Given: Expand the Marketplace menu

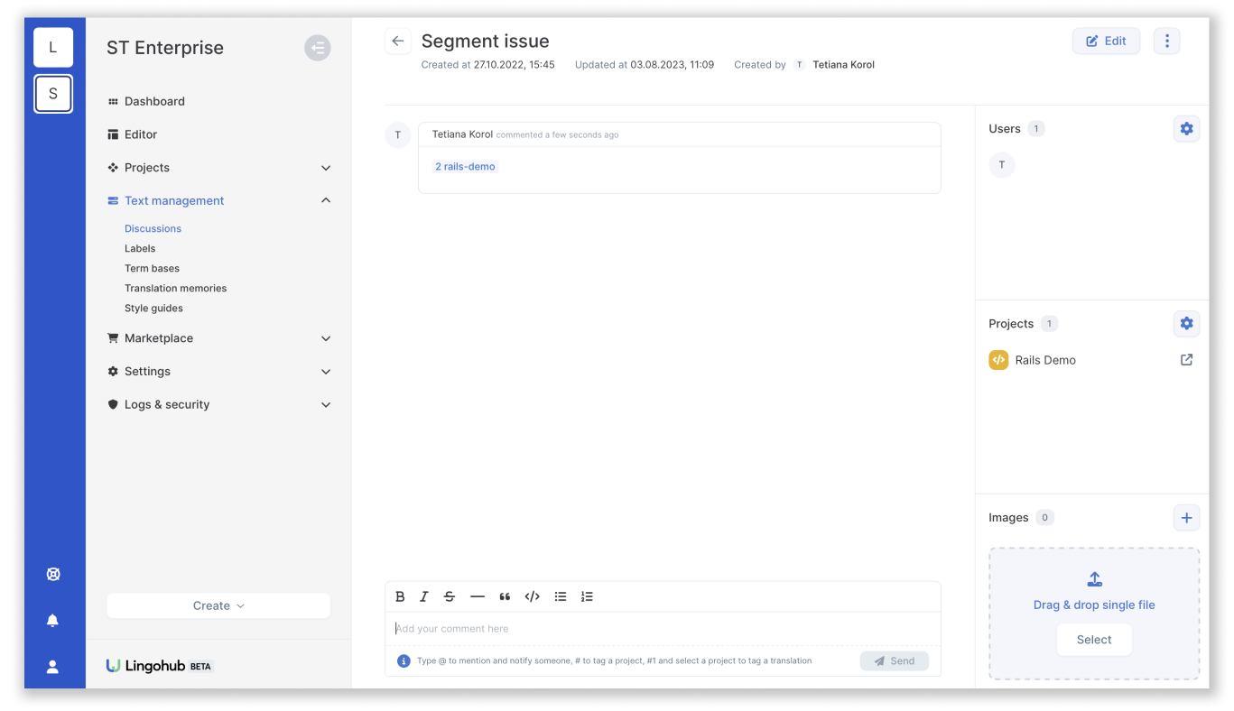Looking at the screenshot, I should tap(326, 338).
